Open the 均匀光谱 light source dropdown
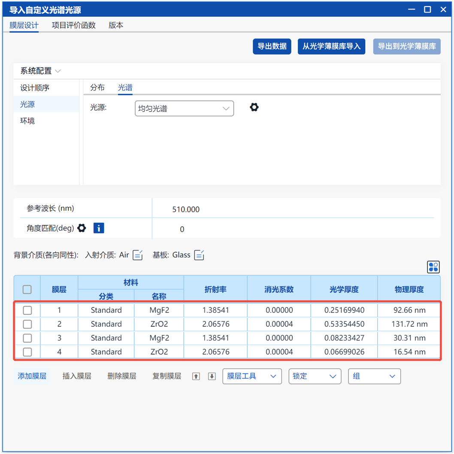 (184, 109)
